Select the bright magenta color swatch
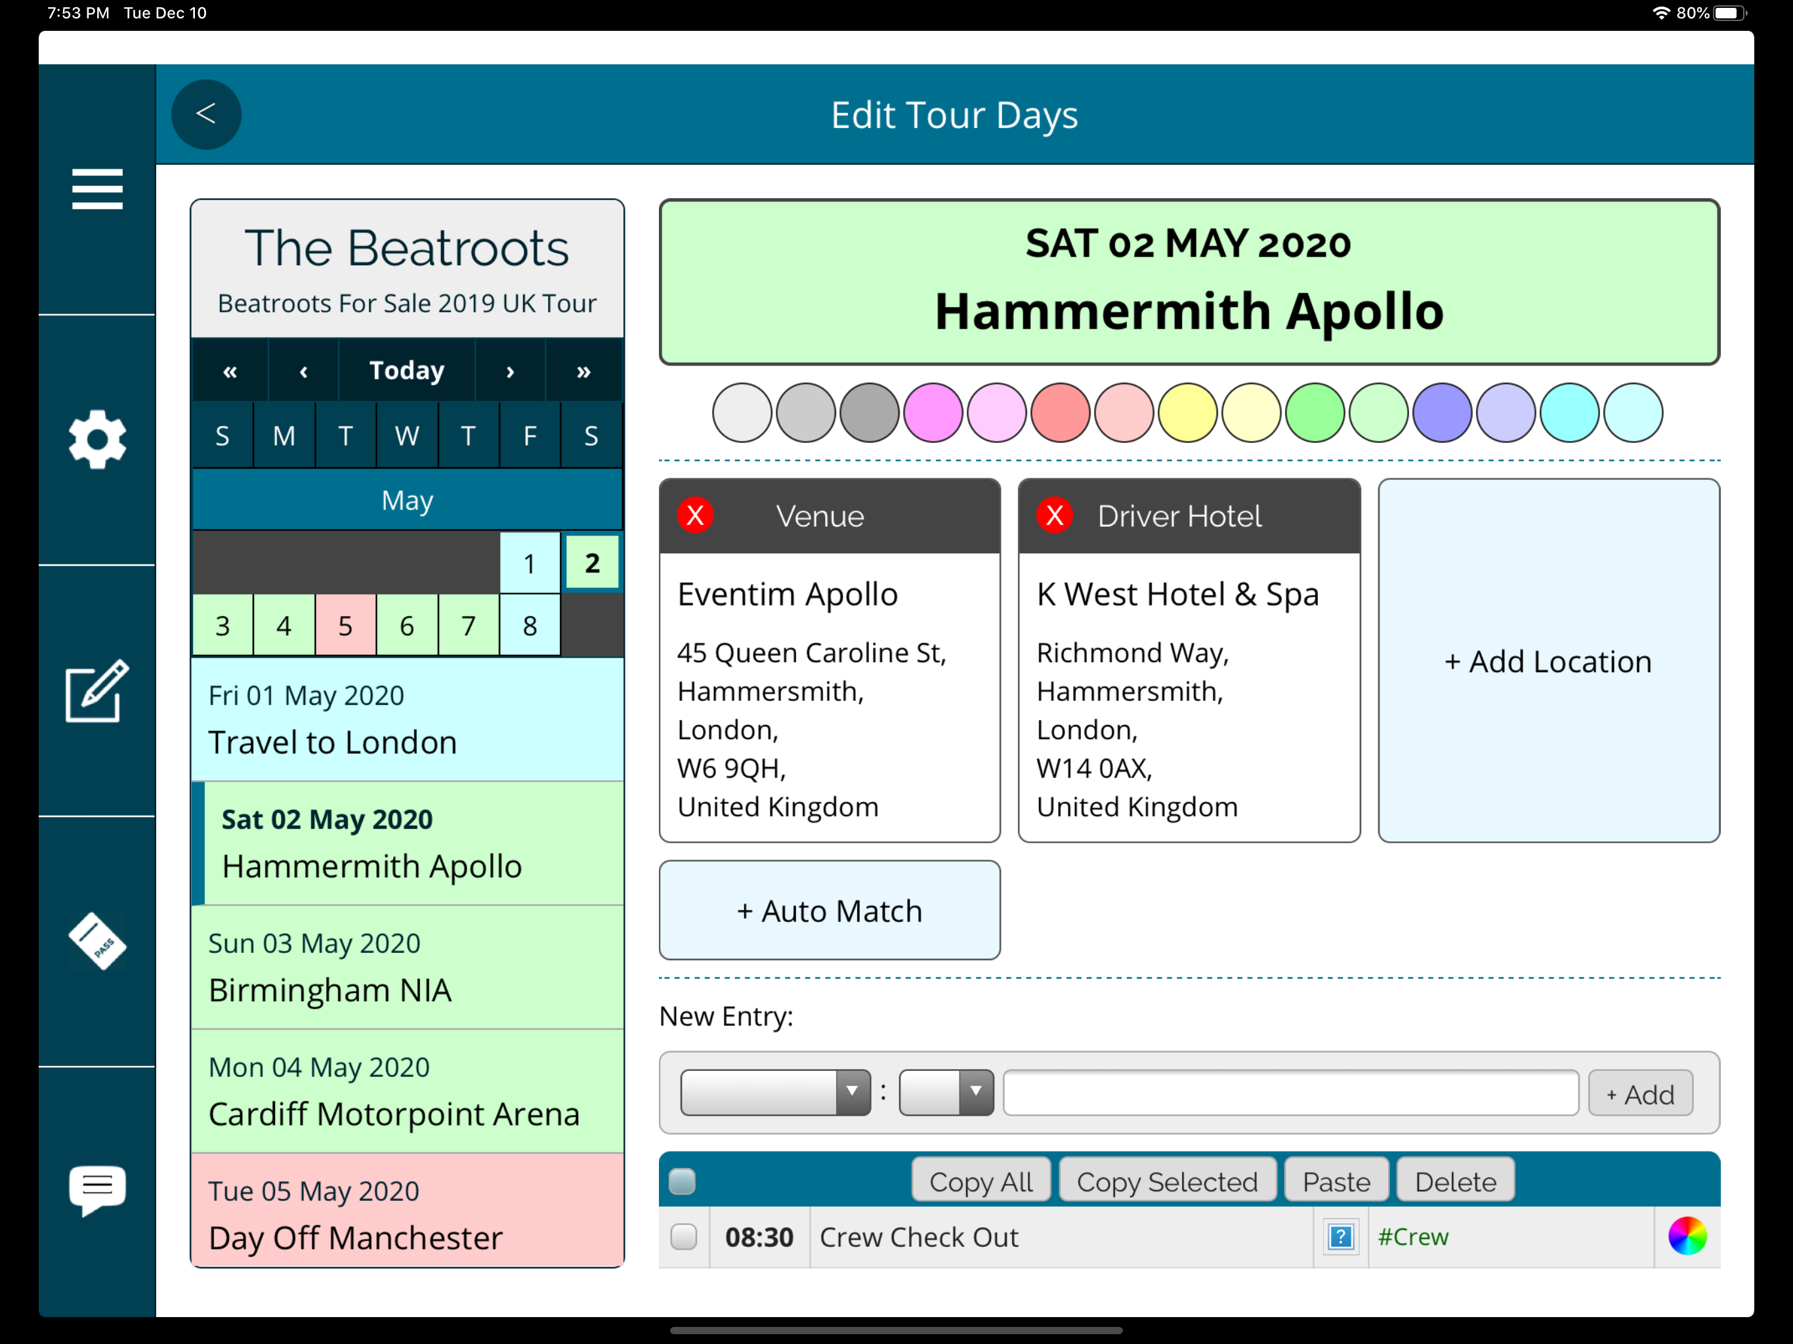 [x=933, y=413]
